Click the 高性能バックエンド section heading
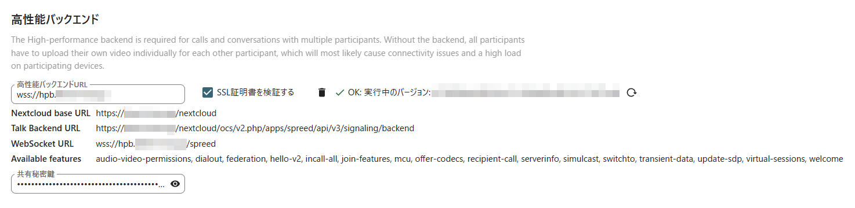 (55, 20)
